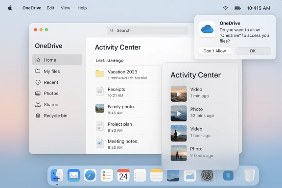Click the battery status icon
This screenshot has width=282, height=188.
tap(237, 8)
